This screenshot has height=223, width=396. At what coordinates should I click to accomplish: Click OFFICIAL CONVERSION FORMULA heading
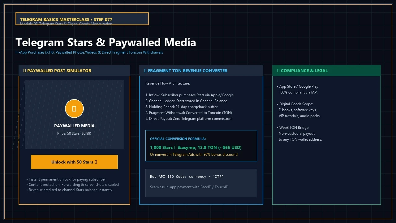pyautogui.click(x=178, y=139)
